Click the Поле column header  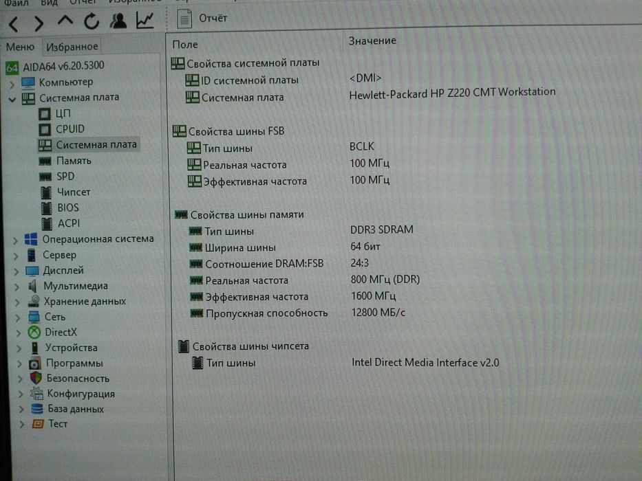[185, 44]
